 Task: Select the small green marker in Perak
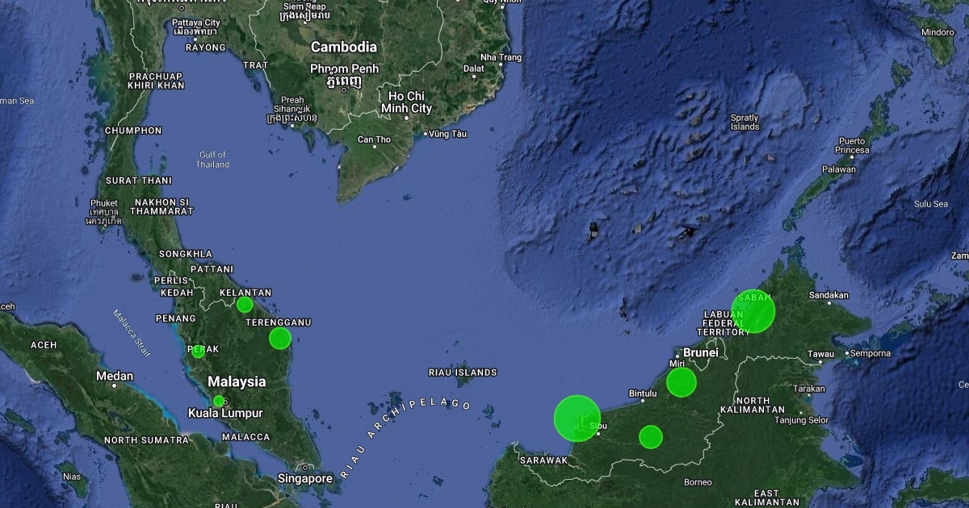[198, 351]
